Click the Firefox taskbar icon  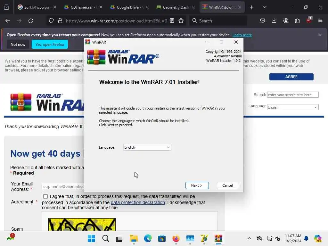point(176,238)
